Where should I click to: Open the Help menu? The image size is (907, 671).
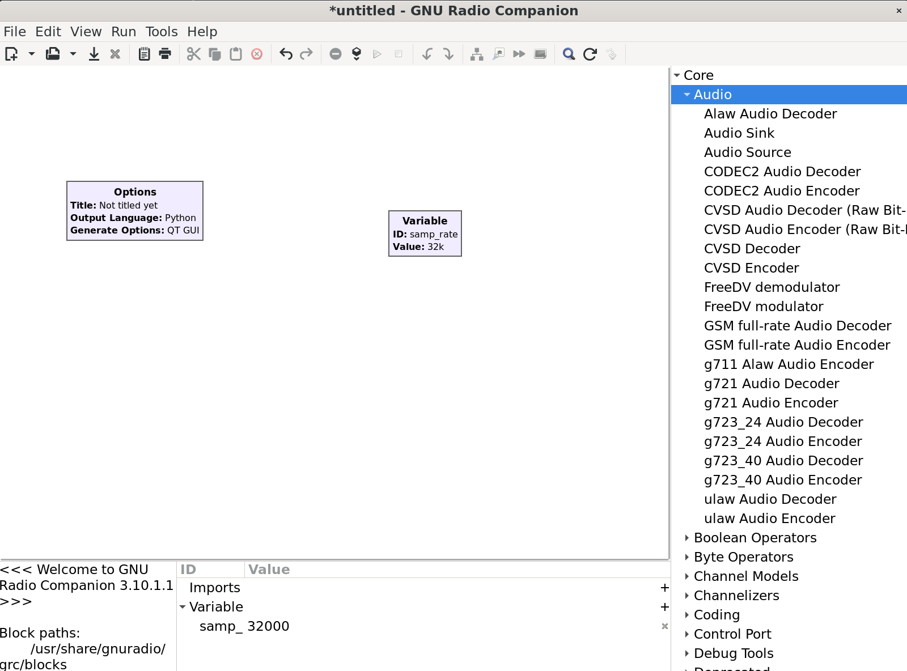(x=202, y=32)
